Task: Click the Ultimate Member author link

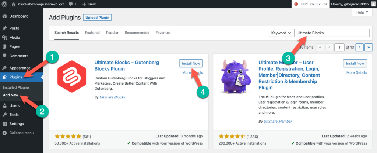Action: point(278,121)
